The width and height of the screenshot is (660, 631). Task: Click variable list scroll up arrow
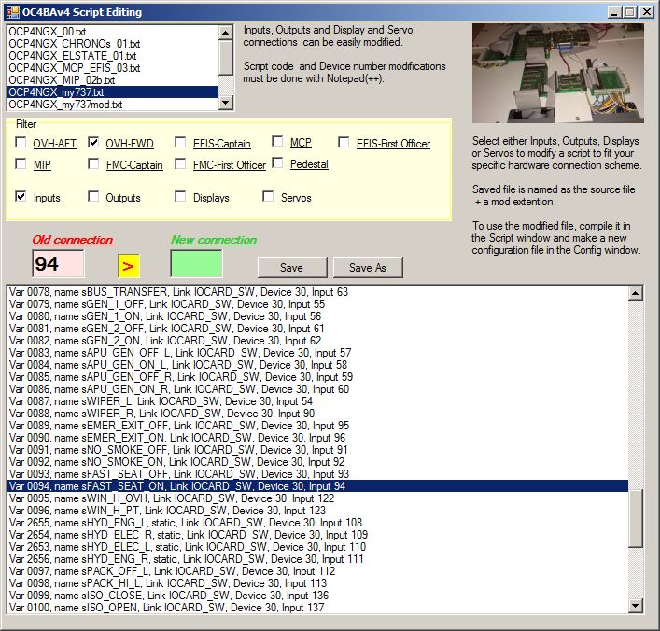pyautogui.click(x=635, y=293)
